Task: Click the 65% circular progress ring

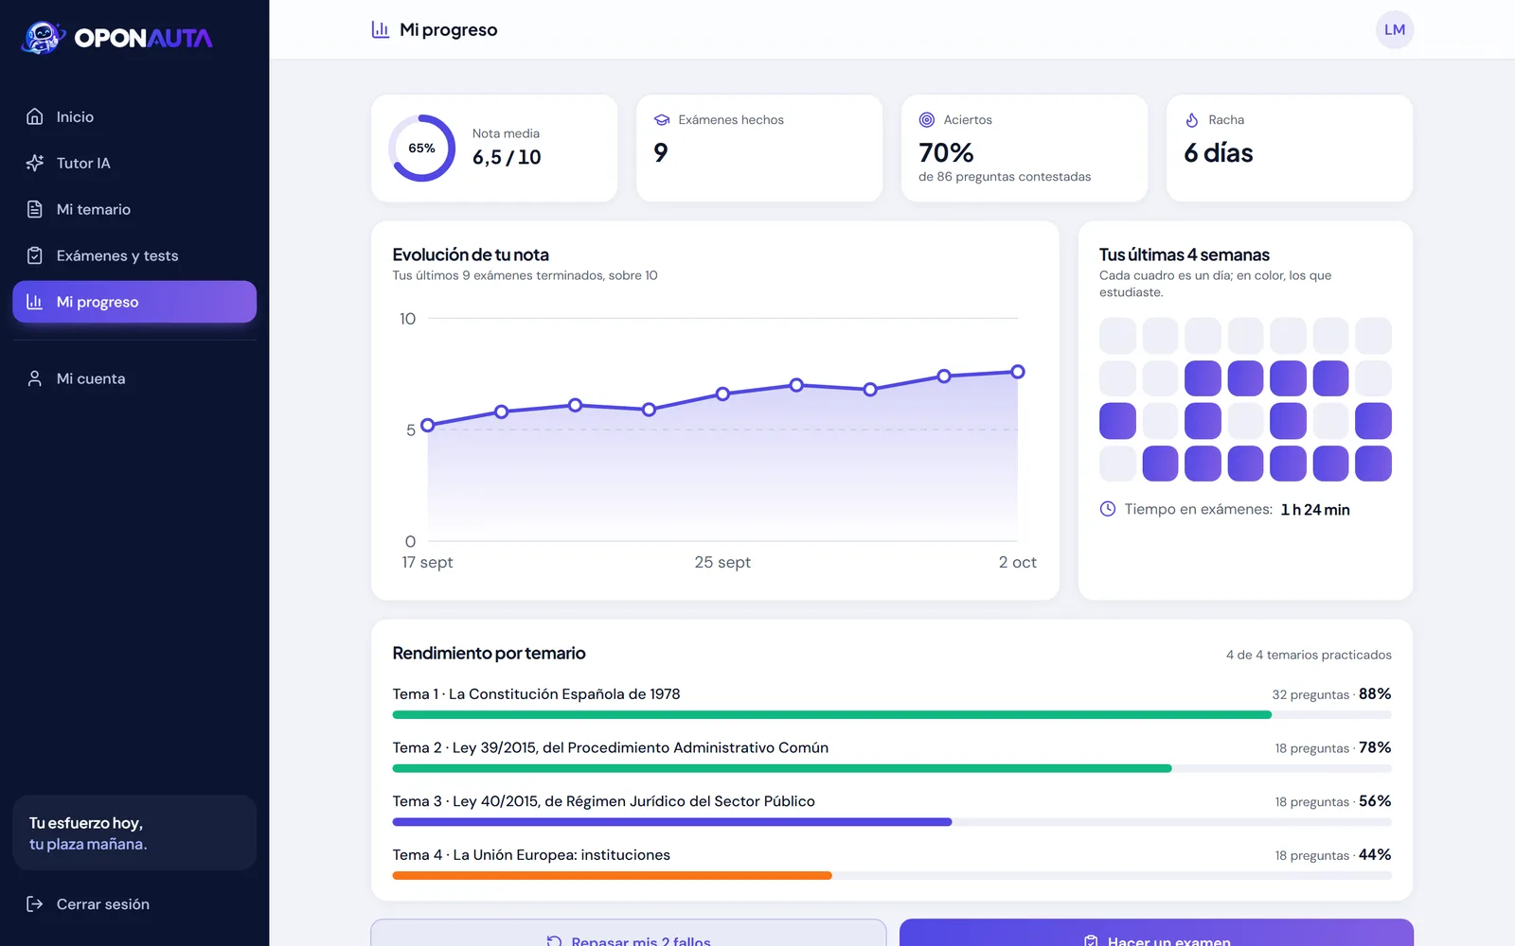Action: (x=422, y=149)
